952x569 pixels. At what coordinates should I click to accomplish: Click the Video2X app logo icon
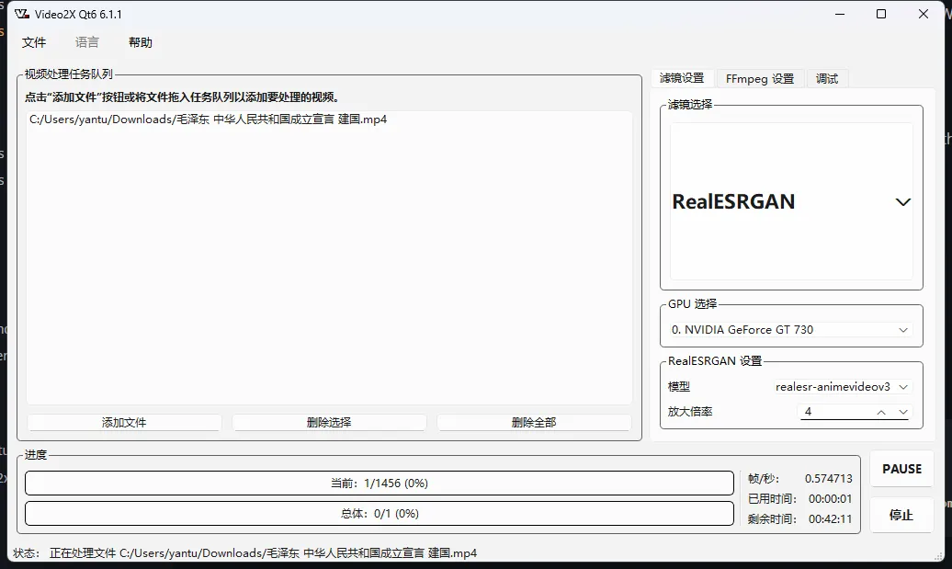[22, 14]
